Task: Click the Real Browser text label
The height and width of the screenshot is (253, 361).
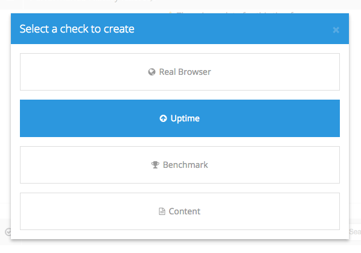Action: pos(185,72)
